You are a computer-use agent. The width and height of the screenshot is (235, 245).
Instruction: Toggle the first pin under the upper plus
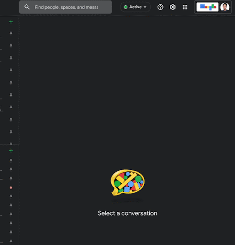(11, 33)
